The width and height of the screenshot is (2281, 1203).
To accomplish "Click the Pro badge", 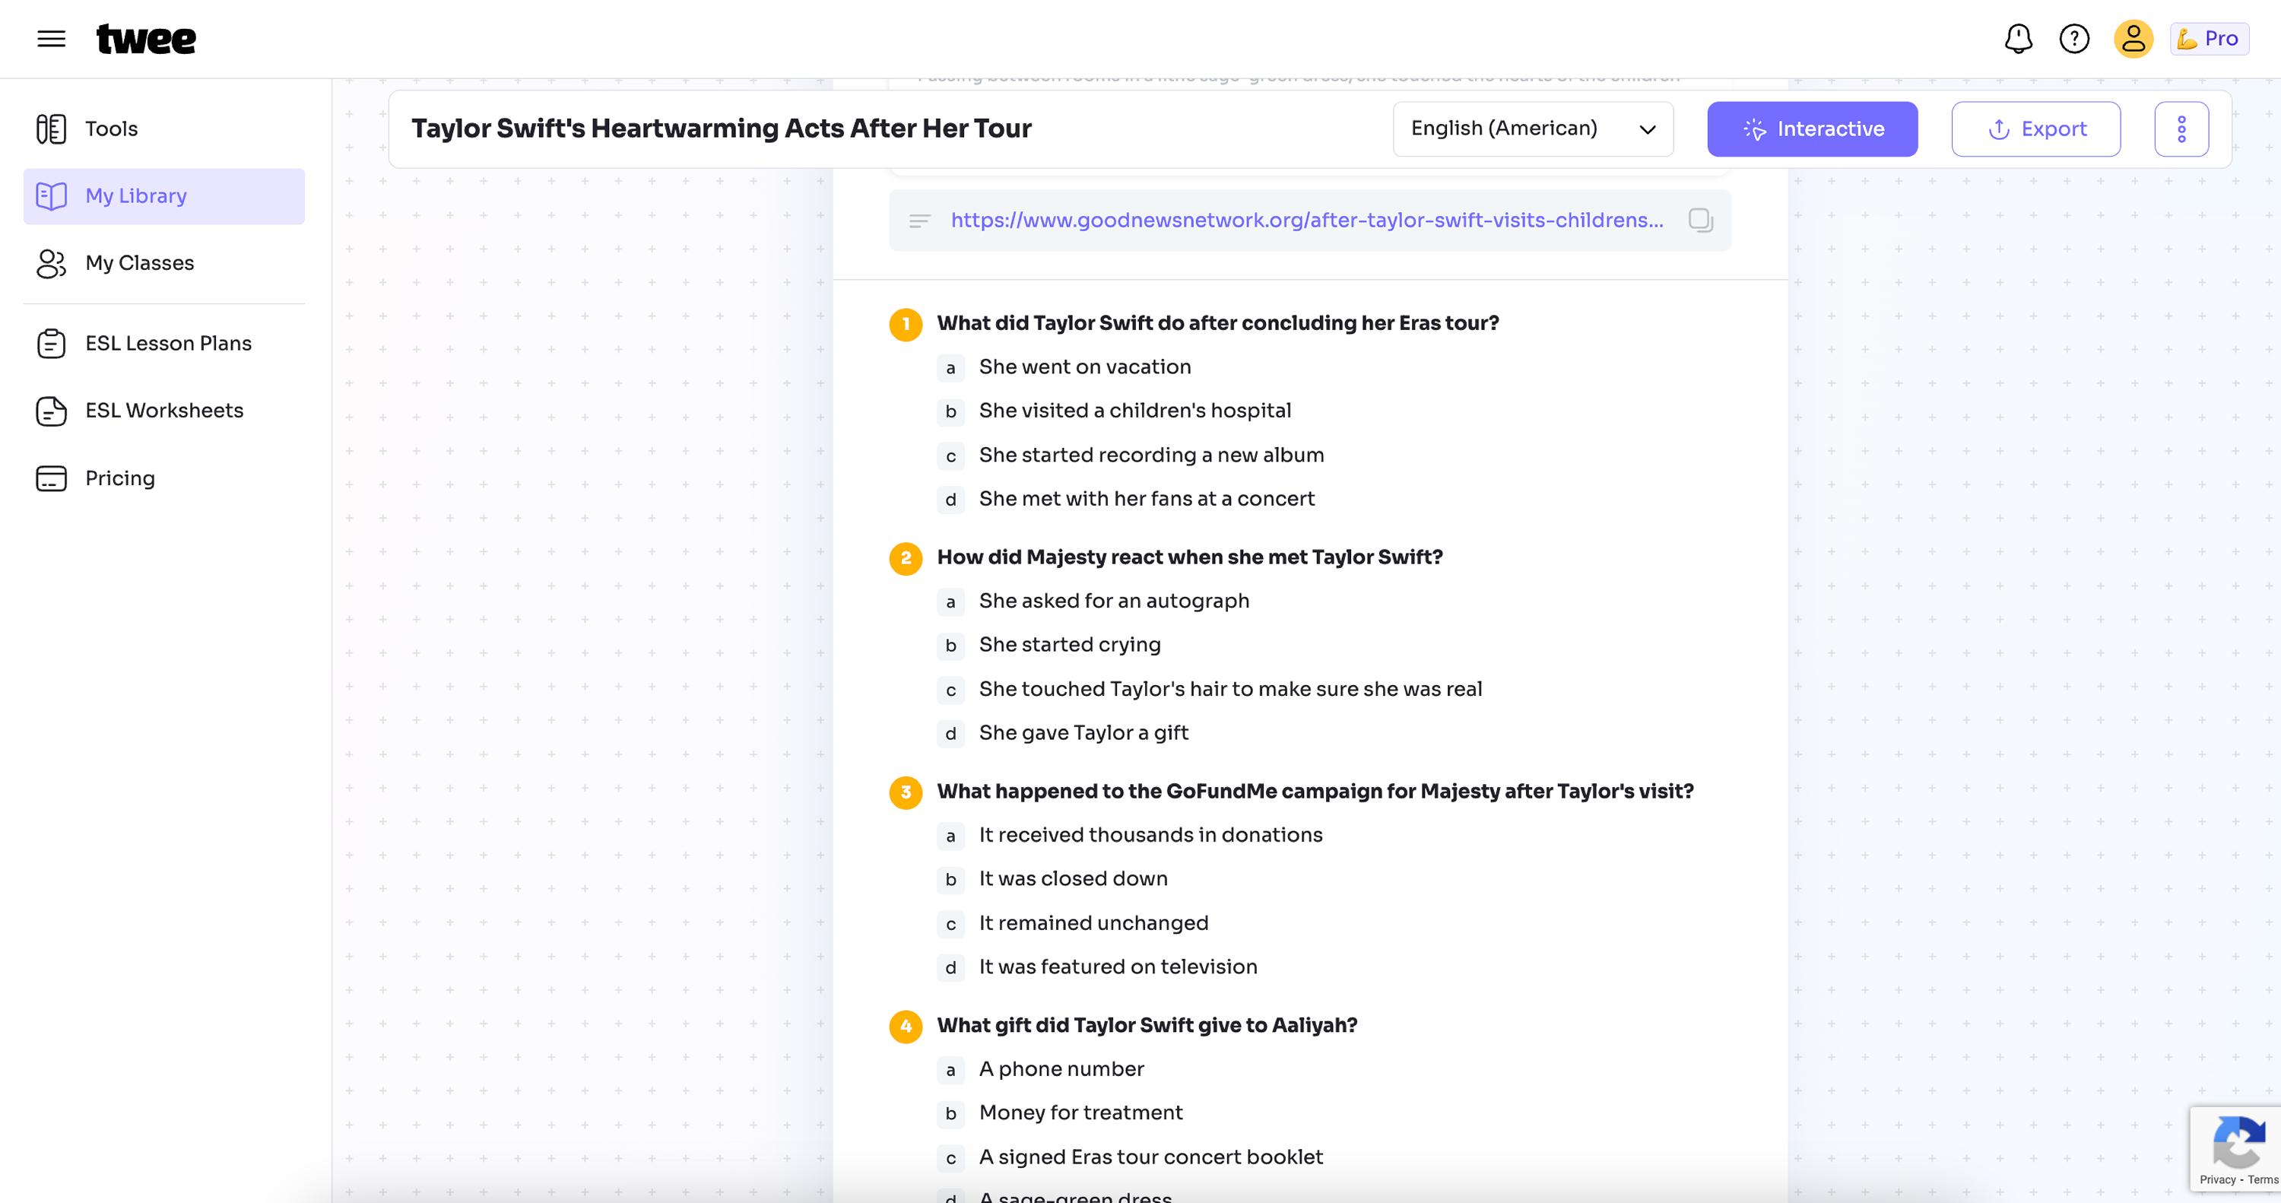I will point(2209,39).
